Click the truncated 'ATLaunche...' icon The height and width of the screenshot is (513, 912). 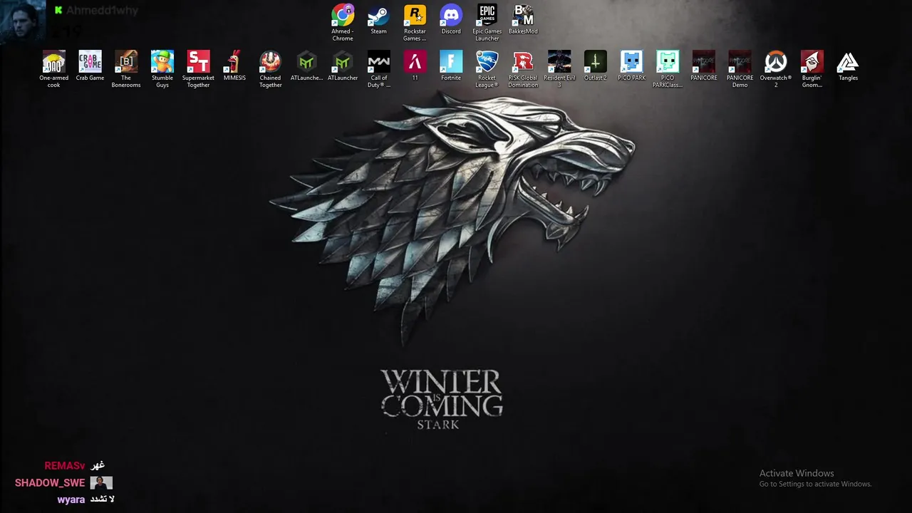tap(306, 66)
